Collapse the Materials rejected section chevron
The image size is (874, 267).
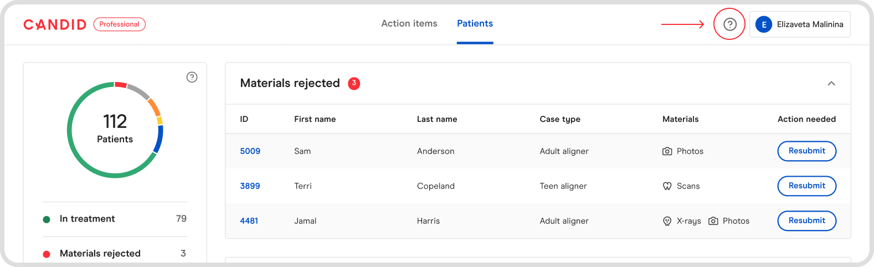(x=831, y=84)
